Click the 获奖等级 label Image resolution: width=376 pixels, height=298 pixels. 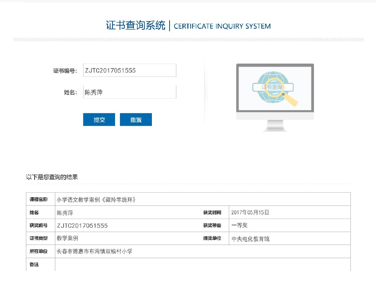[212, 225]
